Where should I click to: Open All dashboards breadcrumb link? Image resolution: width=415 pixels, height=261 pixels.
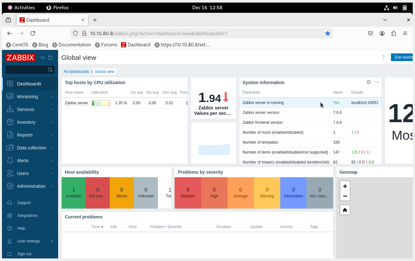tap(76, 72)
